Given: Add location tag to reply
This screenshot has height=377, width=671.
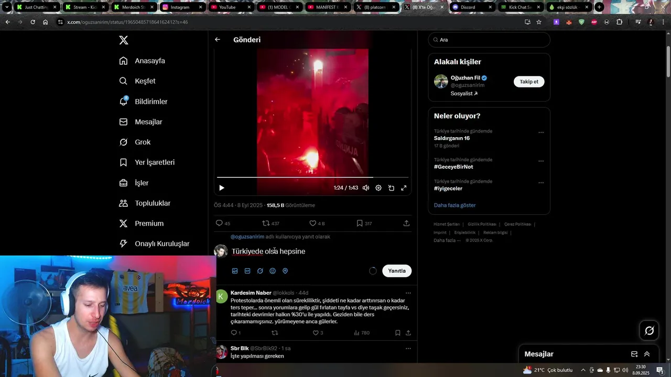Looking at the screenshot, I should click(x=285, y=271).
